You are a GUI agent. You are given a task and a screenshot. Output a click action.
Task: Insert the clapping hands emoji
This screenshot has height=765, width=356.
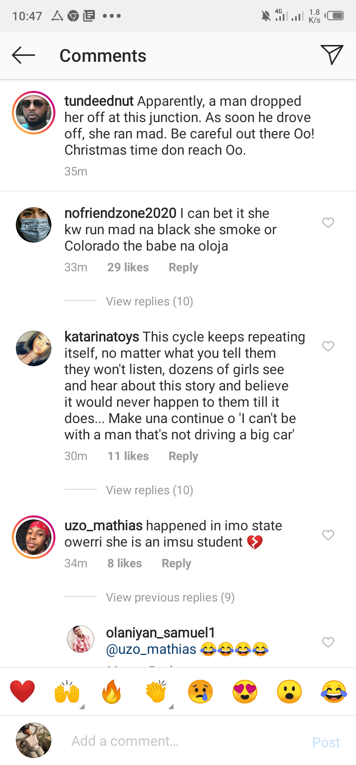point(156,691)
